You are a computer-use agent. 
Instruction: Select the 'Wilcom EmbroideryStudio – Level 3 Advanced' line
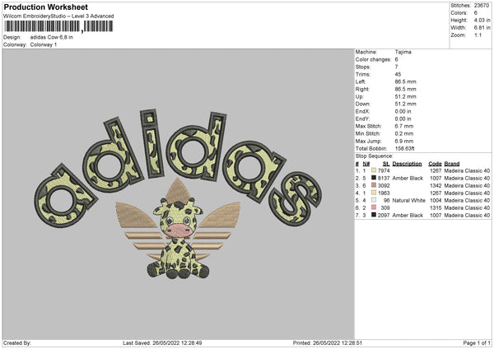pyautogui.click(x=58, y=16)
